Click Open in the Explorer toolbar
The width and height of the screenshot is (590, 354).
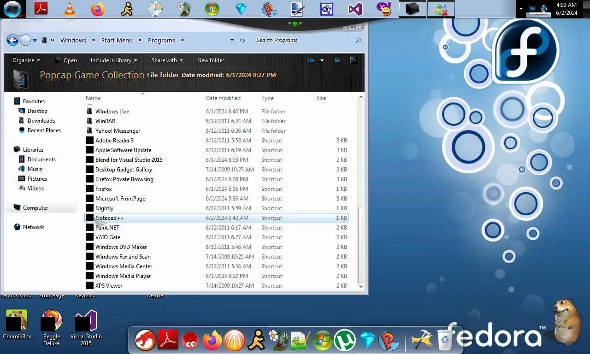point(65,60)
